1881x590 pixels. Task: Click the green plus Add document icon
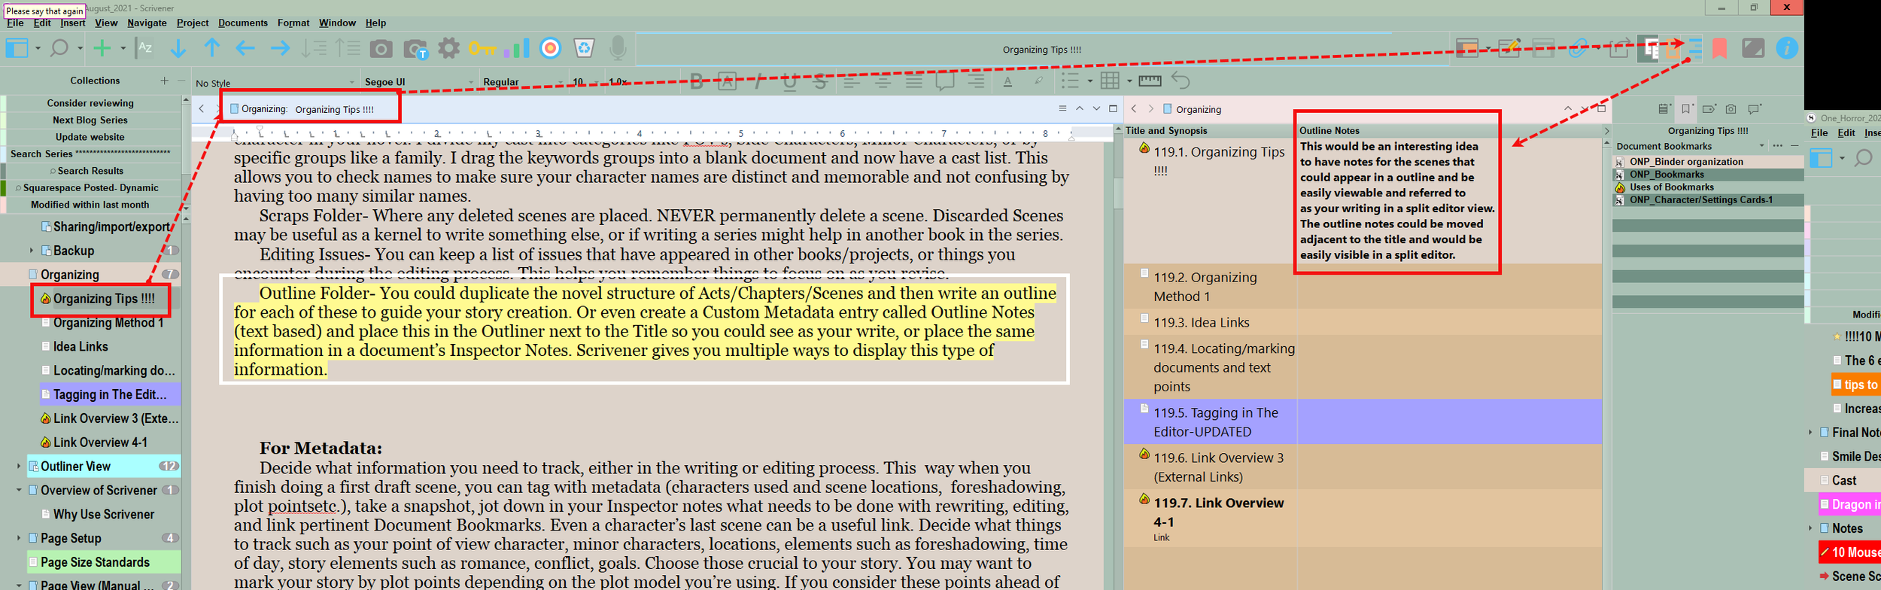click(102, 48)
